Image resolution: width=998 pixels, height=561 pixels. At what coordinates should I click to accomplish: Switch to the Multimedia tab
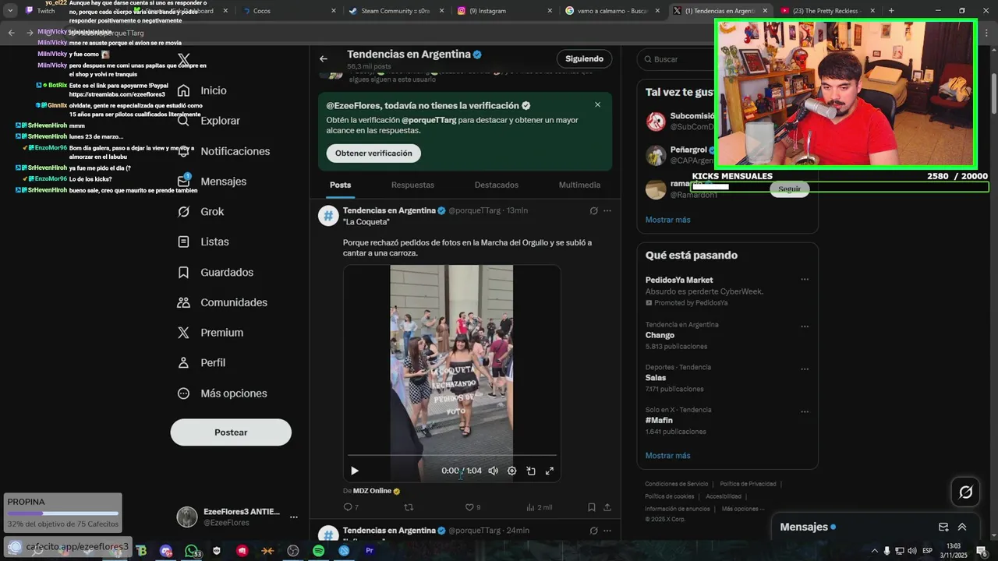tap(579, 185)
